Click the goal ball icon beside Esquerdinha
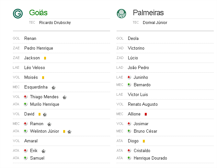217x168 pixels. click(x=53, y=88)
